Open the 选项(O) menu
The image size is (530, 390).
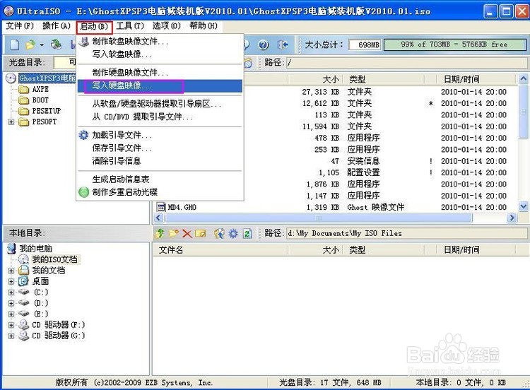[166, 25]
